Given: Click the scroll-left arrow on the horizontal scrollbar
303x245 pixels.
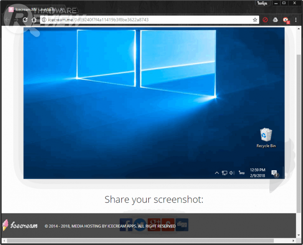Looking at the screenshot, I should 4,241.
